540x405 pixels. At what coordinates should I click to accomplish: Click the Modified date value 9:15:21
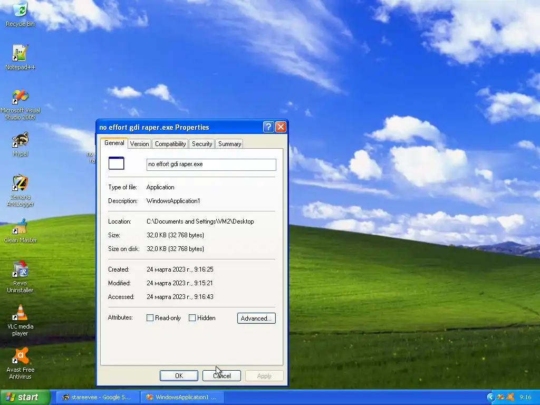[x=180, y=283]
